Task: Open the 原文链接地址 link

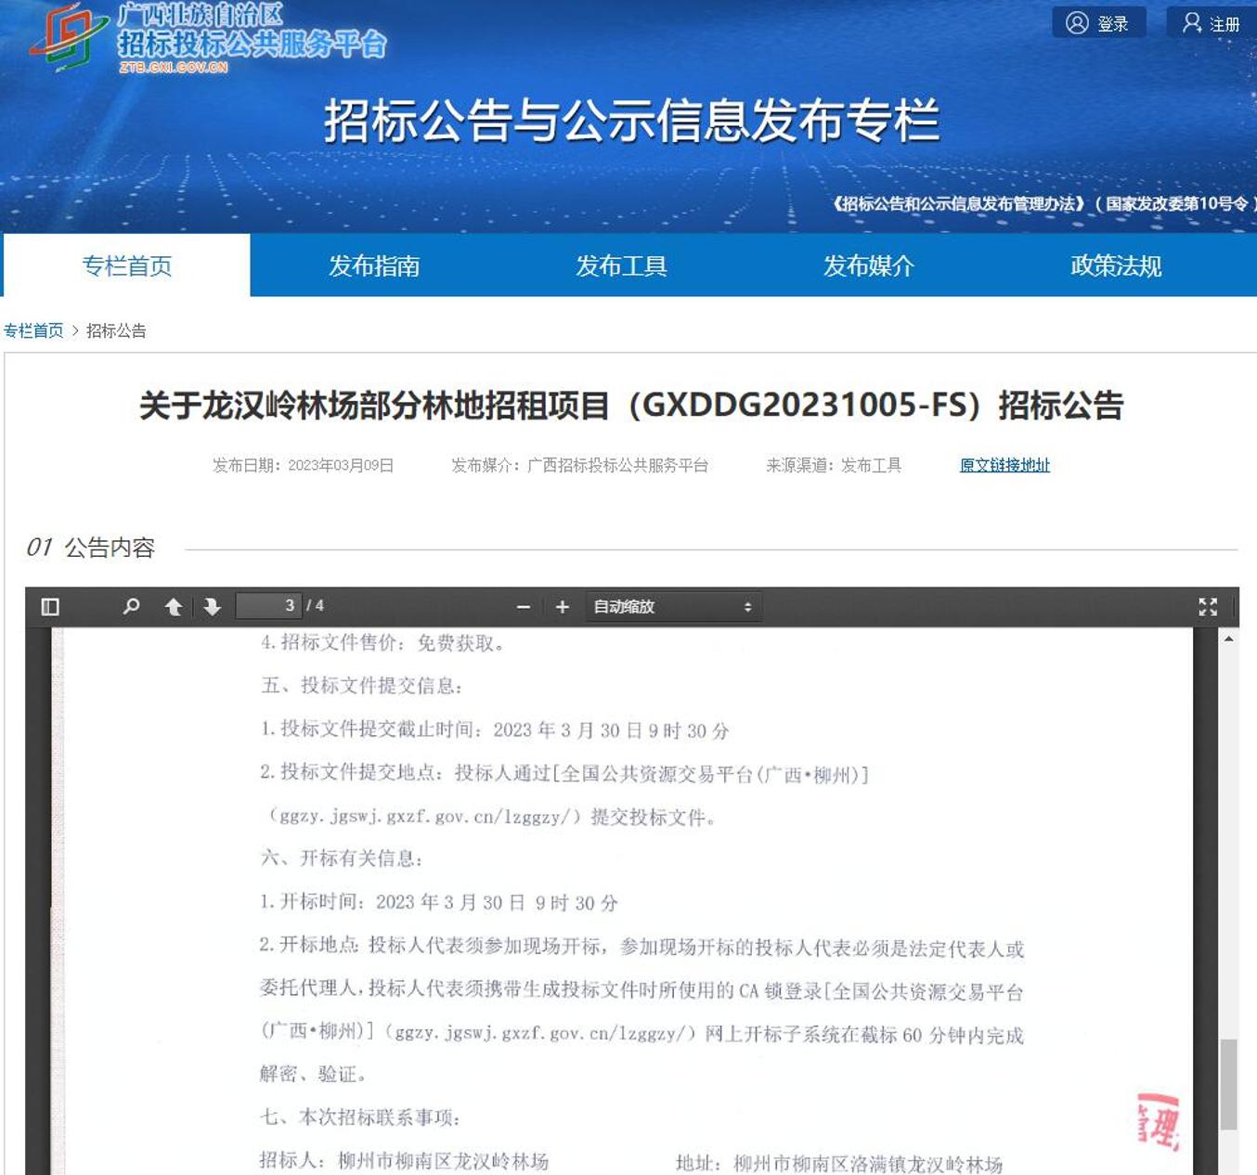Action: pos(1004,465)
